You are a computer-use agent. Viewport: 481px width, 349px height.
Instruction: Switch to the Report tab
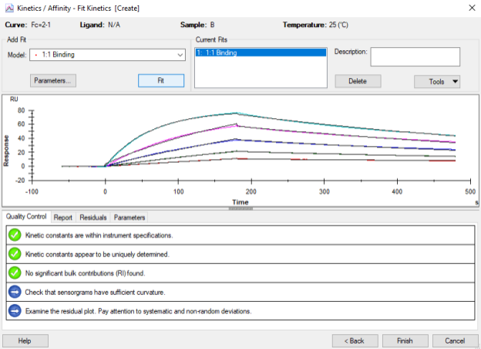[x=63, y=218]
